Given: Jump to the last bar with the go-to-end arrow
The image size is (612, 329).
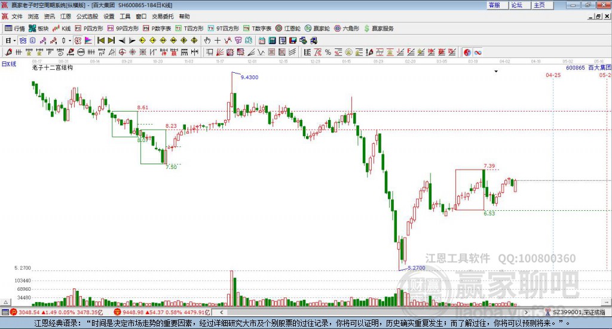Looking at the screenshot, I should [x=111, y=41].
